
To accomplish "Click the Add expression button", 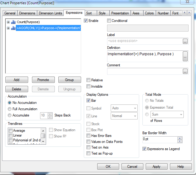I will pyautogui.click(x=17, y=80).
